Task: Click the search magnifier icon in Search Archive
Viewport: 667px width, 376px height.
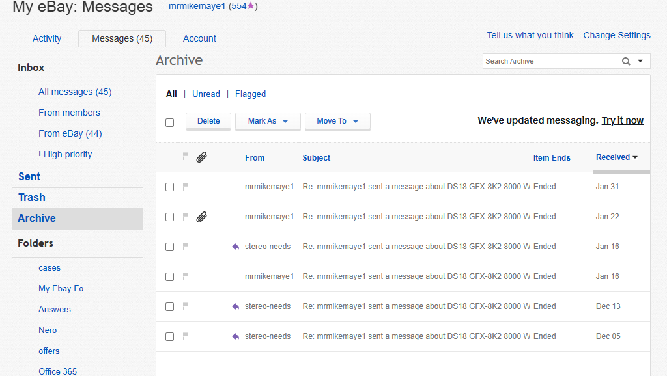Action: point(626,61)
